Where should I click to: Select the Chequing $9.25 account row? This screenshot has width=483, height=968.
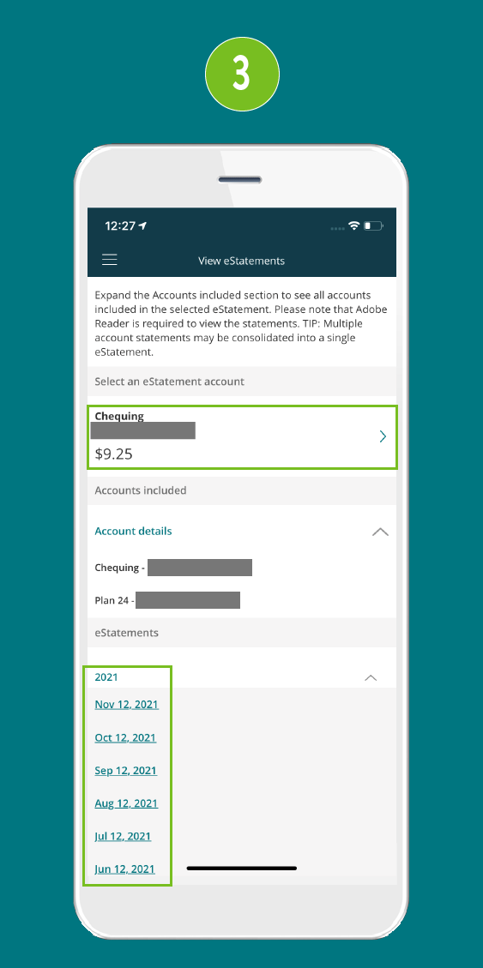[x=242, y=436]
